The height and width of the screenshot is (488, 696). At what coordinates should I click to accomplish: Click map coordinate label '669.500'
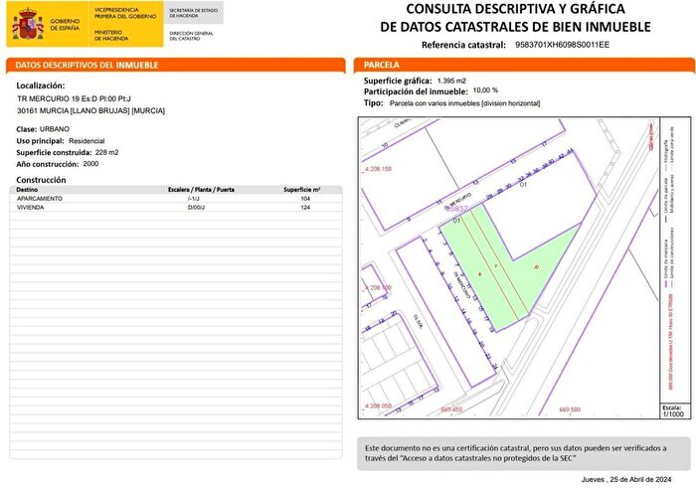570,409
